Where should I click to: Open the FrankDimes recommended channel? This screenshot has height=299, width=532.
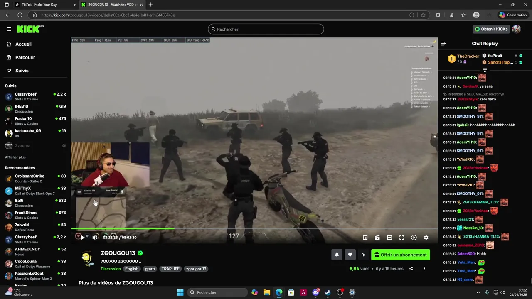tap(35, 215)
